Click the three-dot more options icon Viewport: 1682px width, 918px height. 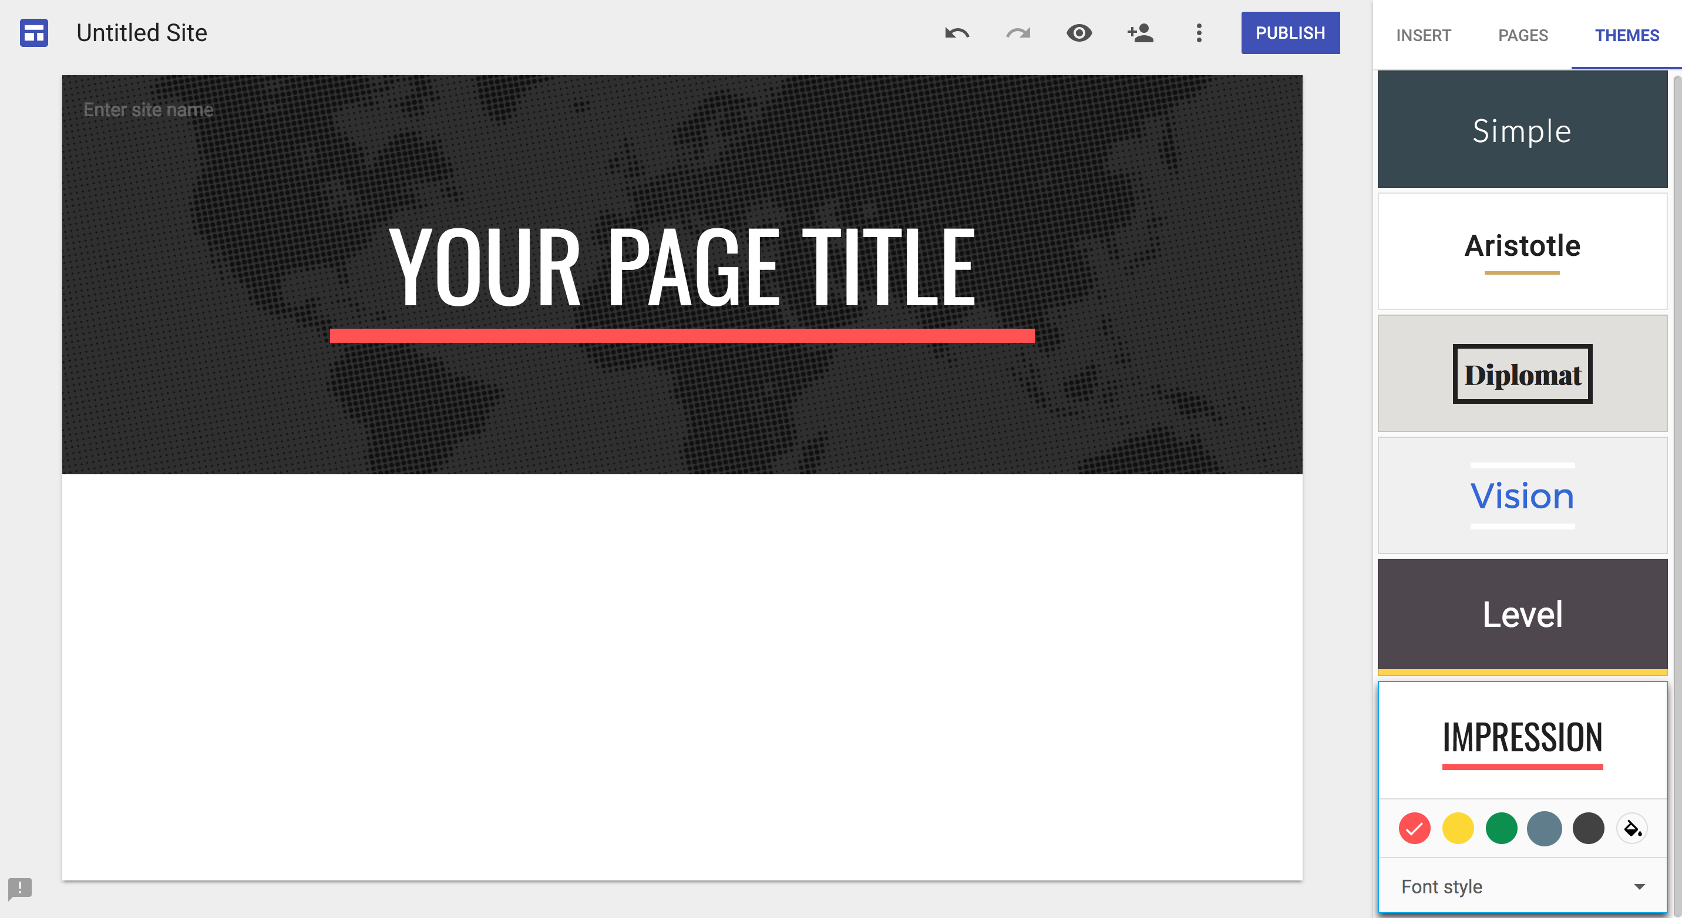click(x=1199, y=33)
